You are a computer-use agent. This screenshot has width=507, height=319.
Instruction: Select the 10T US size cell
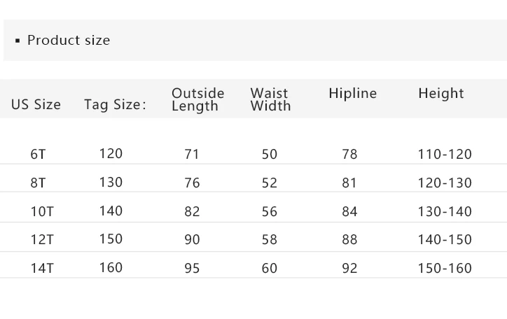(x=42, y=211)
